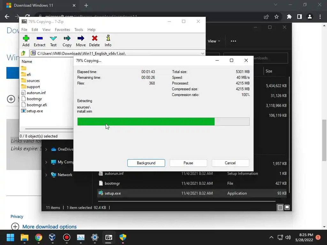Open the resource monitor taskbar icon

(x=81, y=237)
